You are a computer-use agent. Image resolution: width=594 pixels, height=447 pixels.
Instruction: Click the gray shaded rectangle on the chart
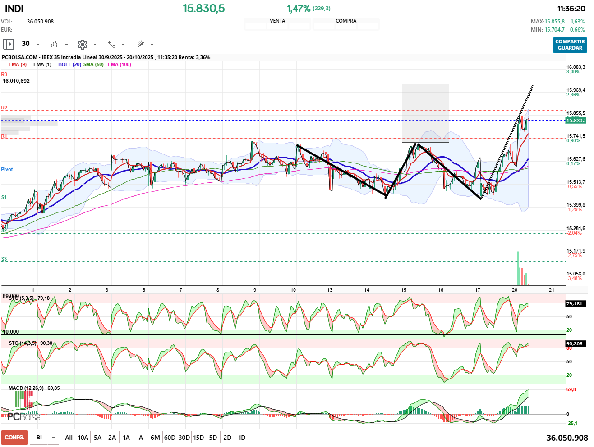(425, 113)
